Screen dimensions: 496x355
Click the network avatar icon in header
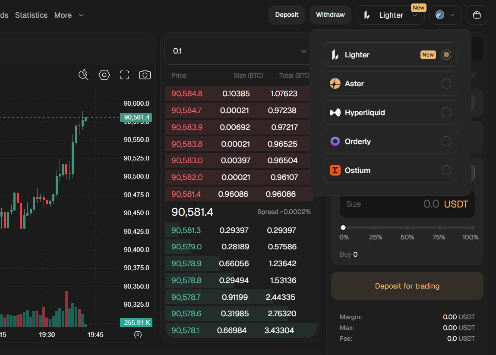click(x=440, y=15)
